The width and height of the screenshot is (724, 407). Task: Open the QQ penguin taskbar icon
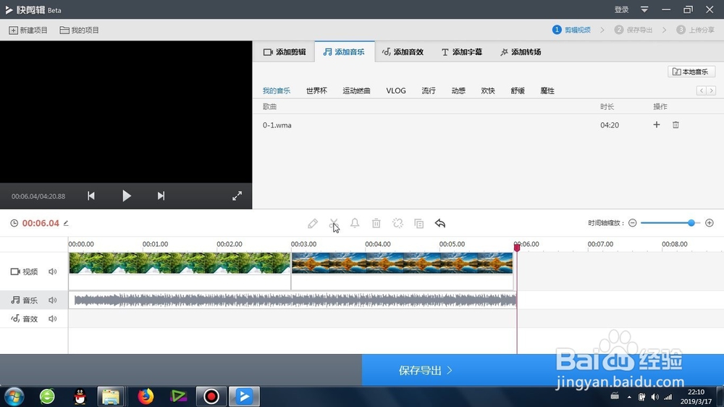coord(80,396)
